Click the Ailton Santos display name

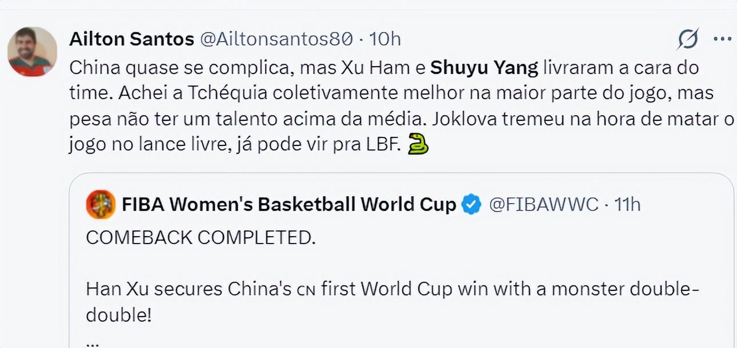[131, 39]
